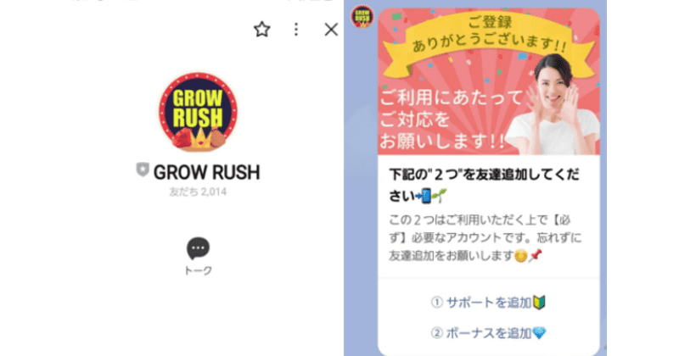Viewport: 679px width, 356px height.
Task: Click the star favorite icon
Action: 261,30
